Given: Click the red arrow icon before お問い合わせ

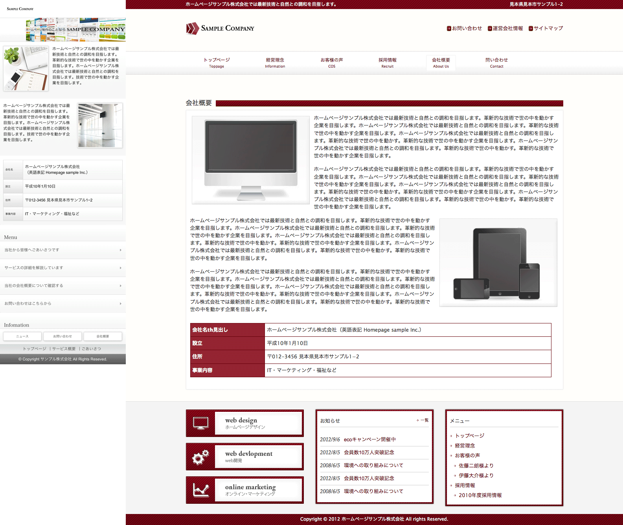Looking at the screenshot, I should pos(449,29).
